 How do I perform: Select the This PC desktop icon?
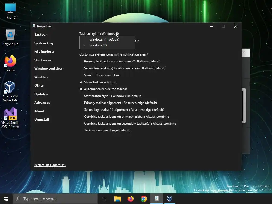[x=10, y=11]
